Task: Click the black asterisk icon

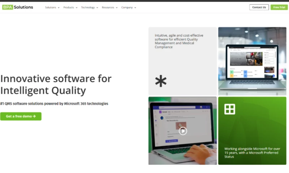Action: pos(161,81)
